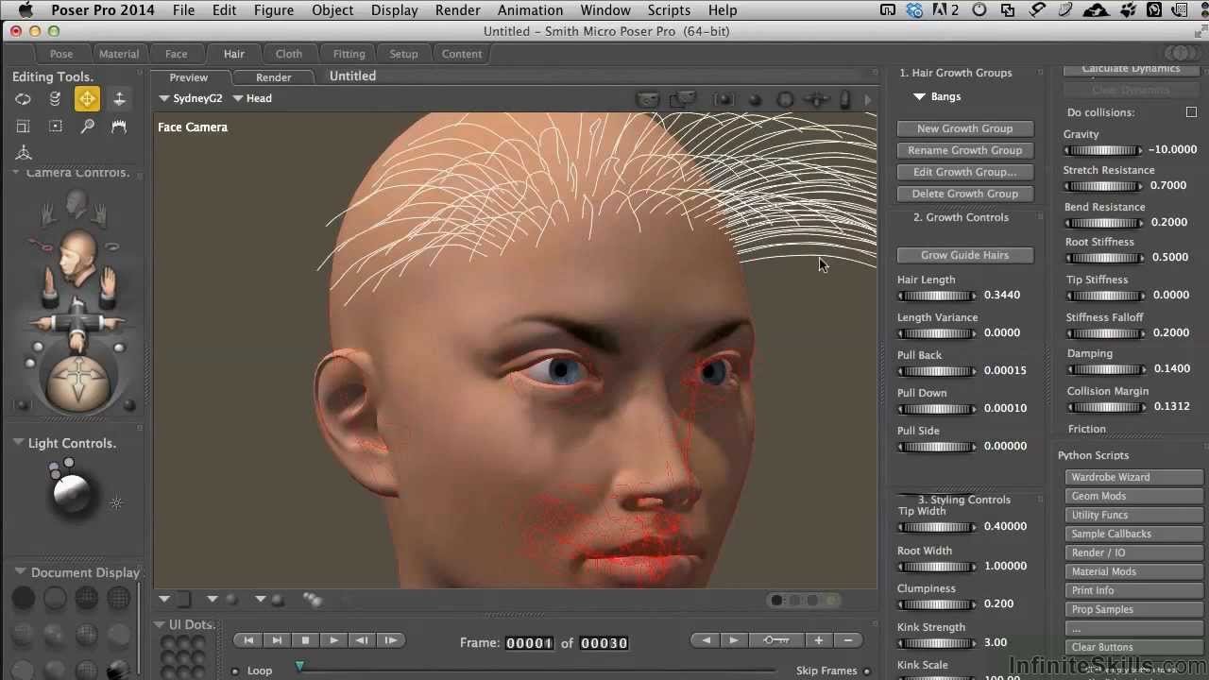Viewport: 1209px width, 680px height.
Task: Adjust the Gravity slider
Action: click(x=1103, y=150)
